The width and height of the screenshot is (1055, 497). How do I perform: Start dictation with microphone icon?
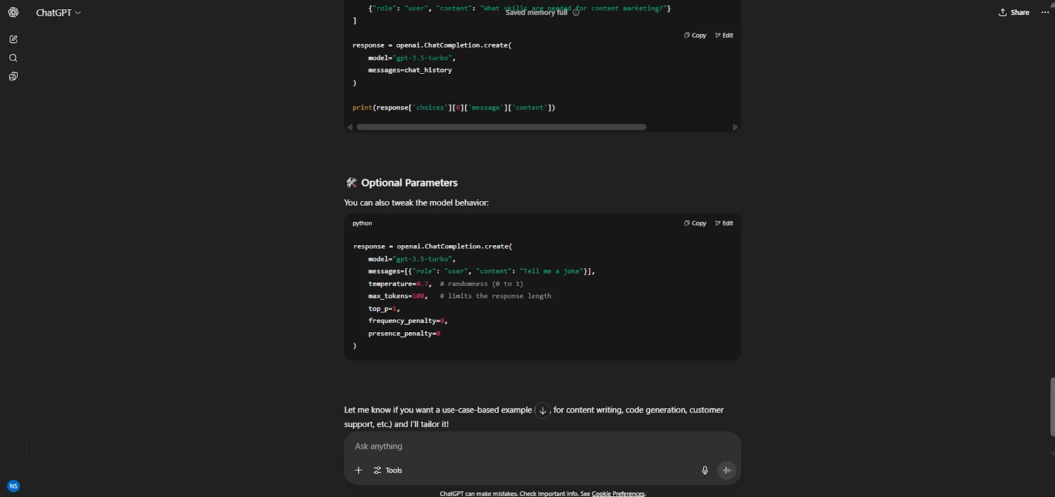[705, 470]
